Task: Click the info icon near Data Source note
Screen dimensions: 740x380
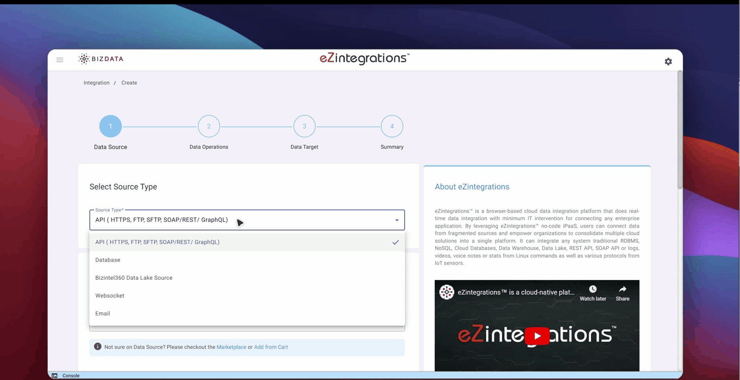Action: tap(97, 347)
